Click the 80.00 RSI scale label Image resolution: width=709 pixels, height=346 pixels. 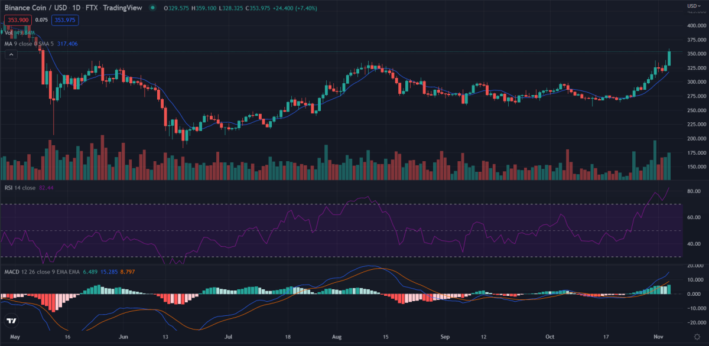pyautogui.click(x=695, y=192)
